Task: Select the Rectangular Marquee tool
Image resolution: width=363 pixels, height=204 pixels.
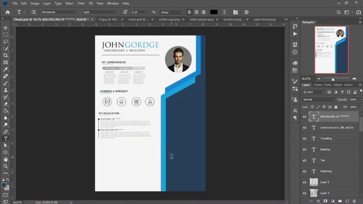Action: tap(6, 35)
